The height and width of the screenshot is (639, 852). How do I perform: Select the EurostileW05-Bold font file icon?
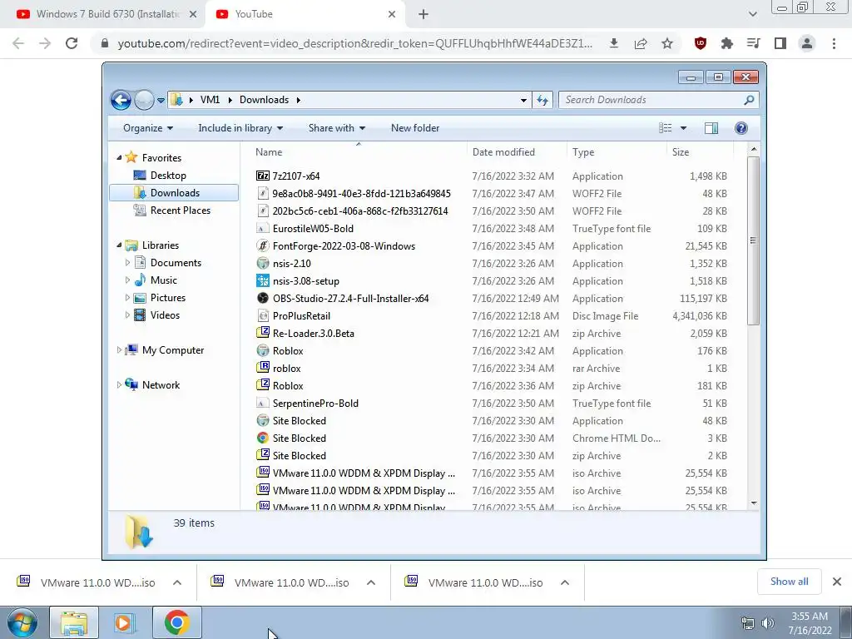pos(263,229)
